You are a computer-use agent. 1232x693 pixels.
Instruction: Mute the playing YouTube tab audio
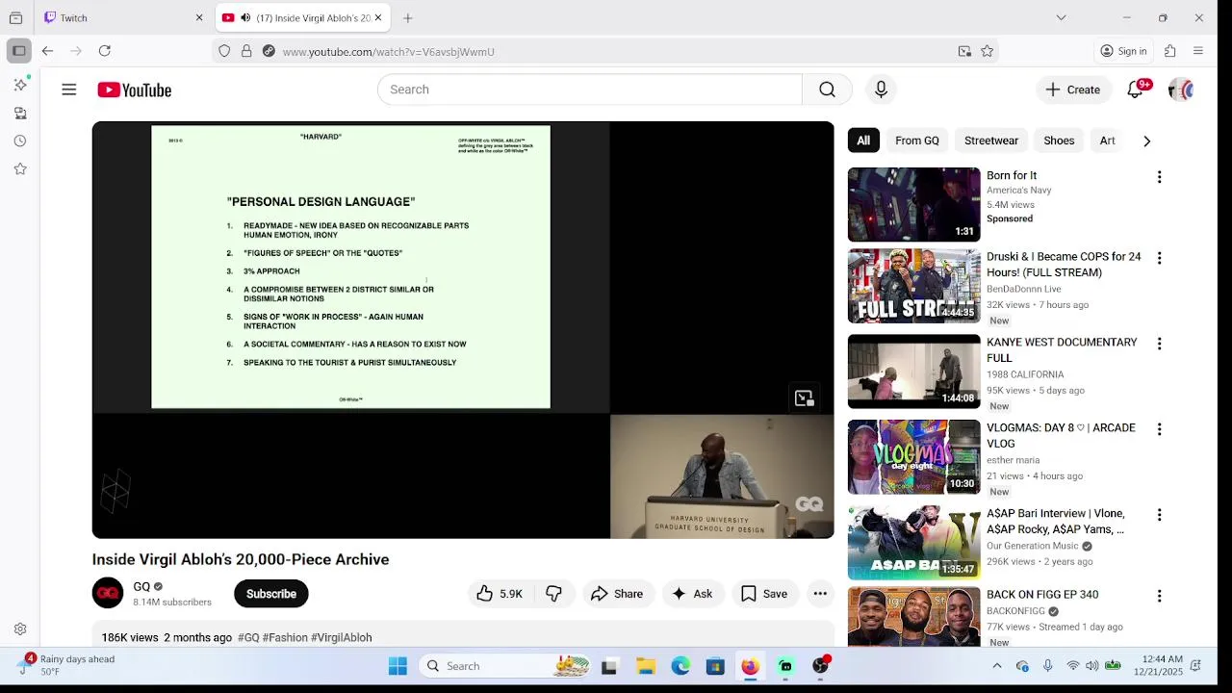(245, 17)
